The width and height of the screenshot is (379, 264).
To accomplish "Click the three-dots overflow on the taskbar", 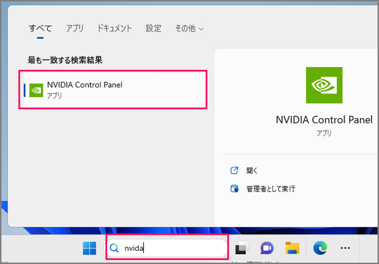I will pos(345,248).
